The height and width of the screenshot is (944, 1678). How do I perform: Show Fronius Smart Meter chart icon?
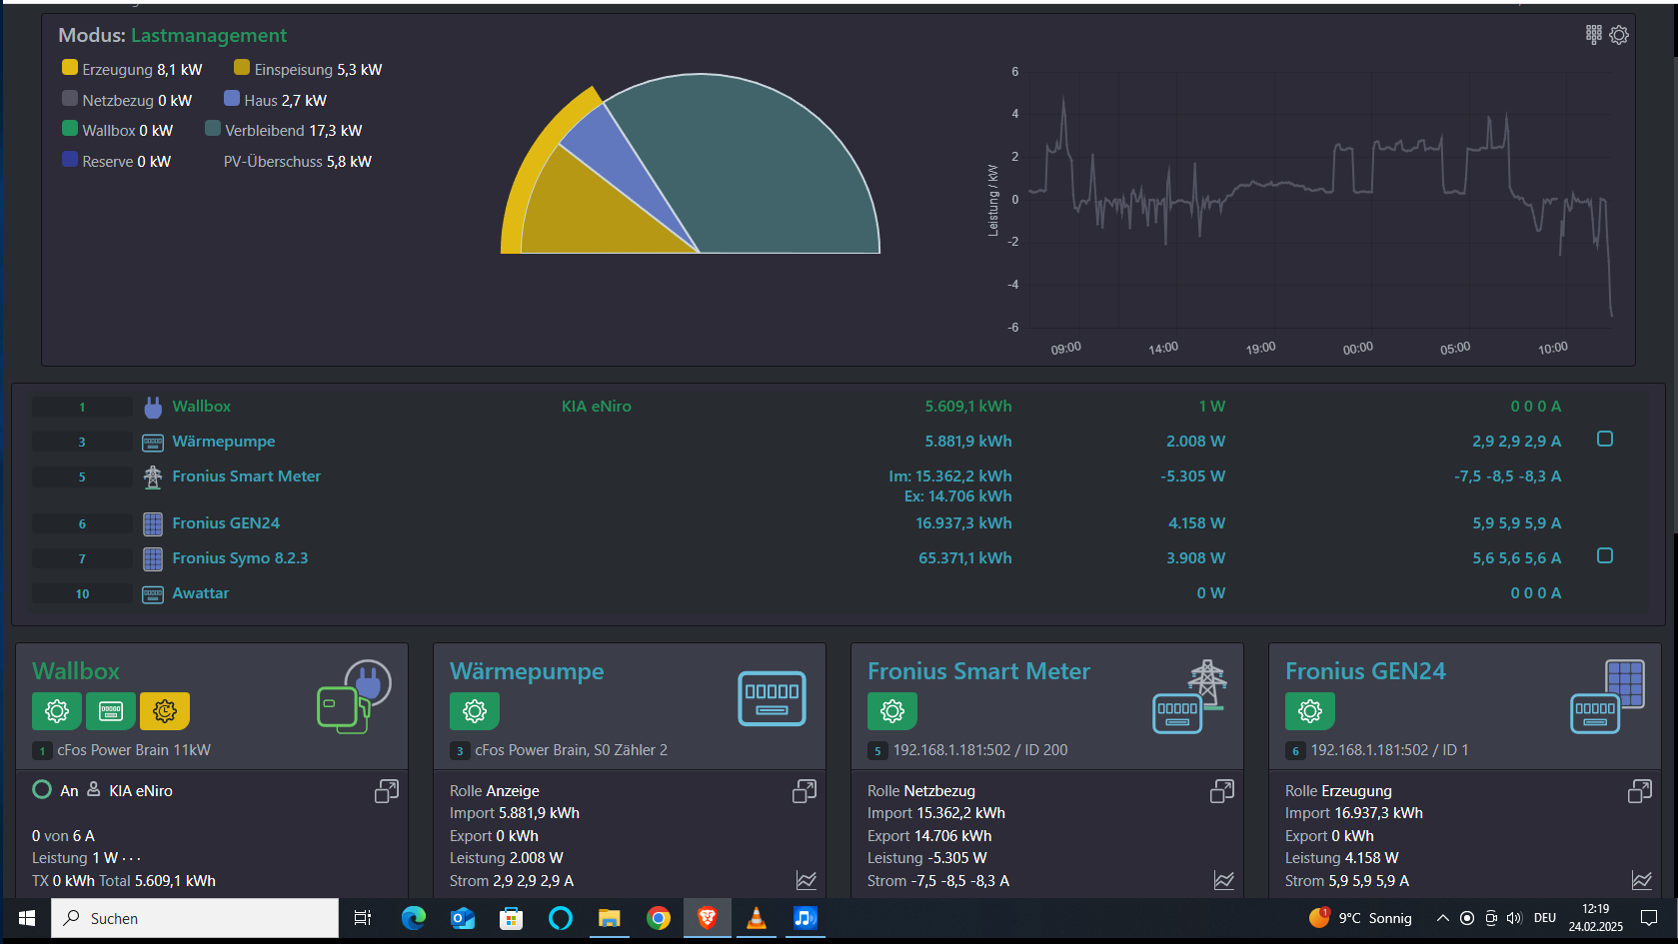1224,880
